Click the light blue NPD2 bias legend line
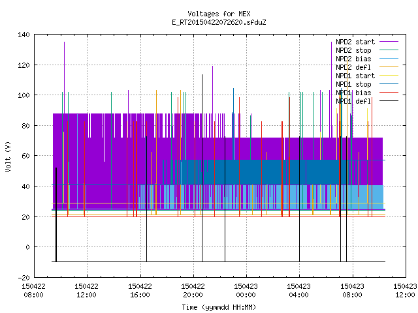 [x=389, y=59]
